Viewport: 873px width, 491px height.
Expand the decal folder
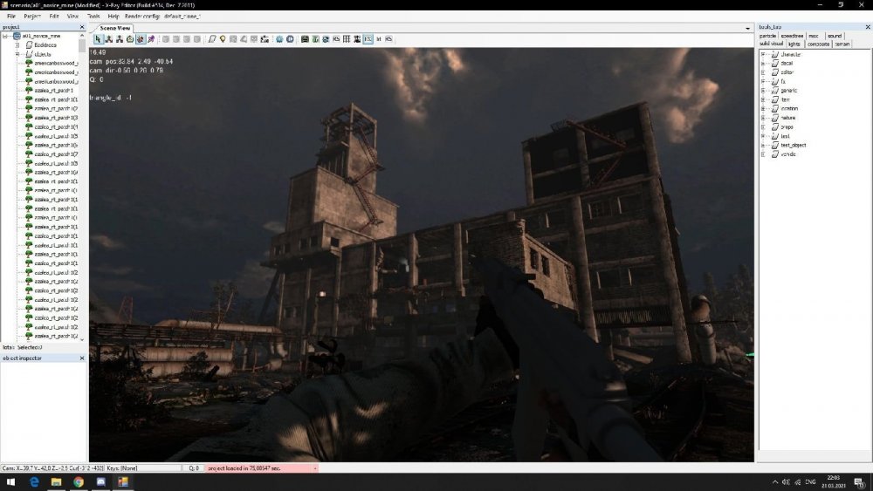(763, 64)
